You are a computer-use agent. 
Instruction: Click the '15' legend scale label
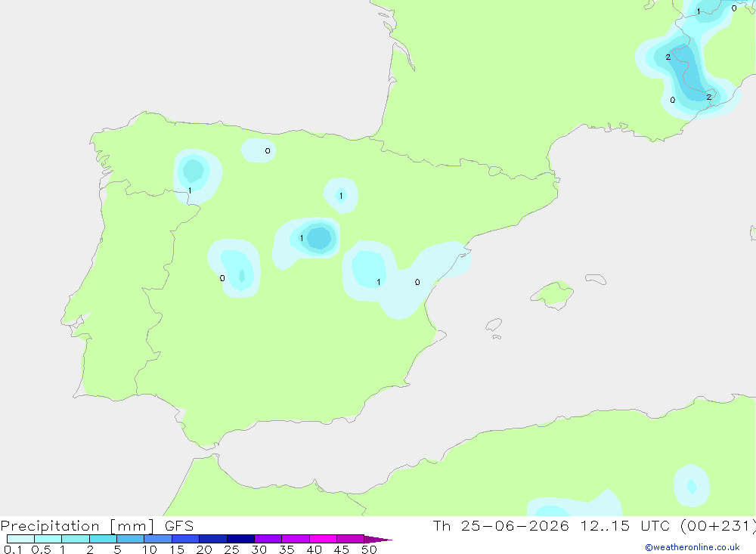coord(177,549)
